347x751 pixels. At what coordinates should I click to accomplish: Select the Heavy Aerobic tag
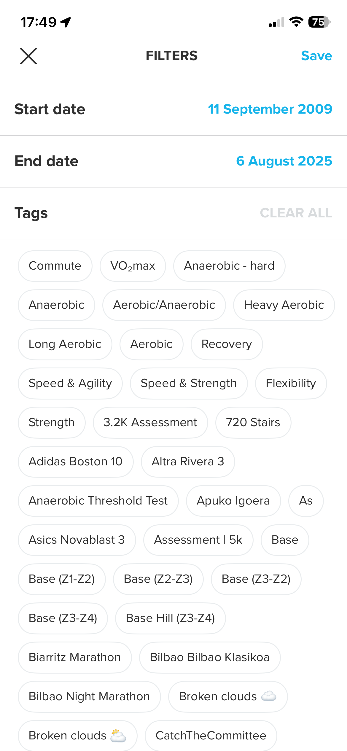pos(284,305)
